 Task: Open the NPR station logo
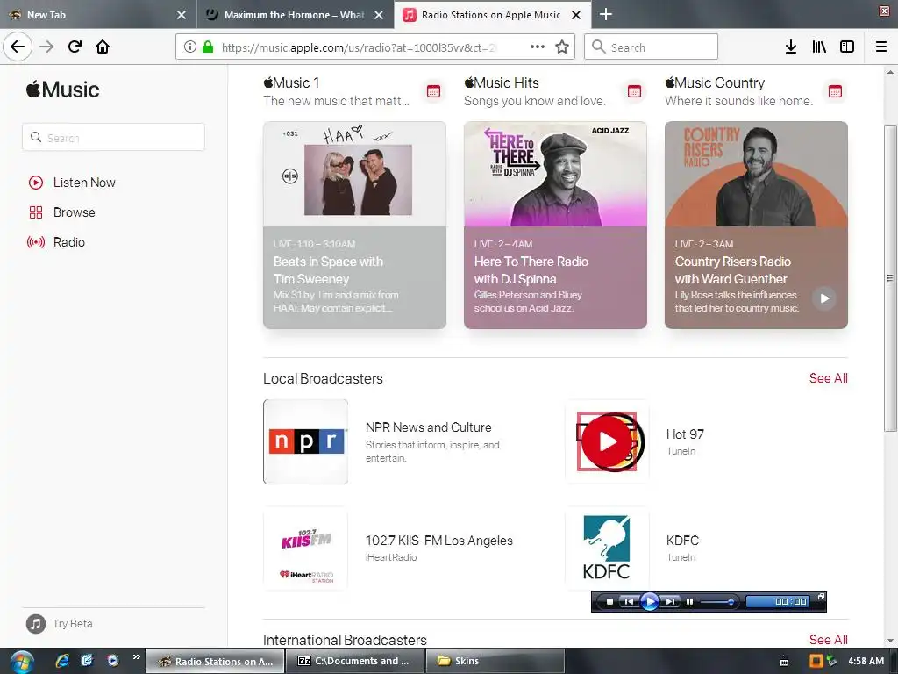pos(306,442)
